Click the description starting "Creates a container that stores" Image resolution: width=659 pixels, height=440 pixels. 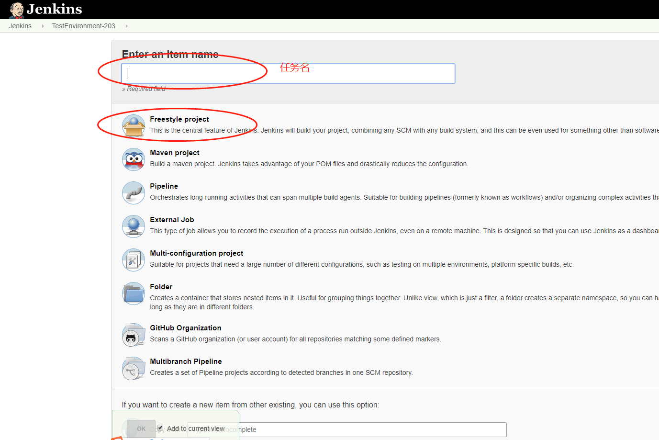(x=404, y=302)
